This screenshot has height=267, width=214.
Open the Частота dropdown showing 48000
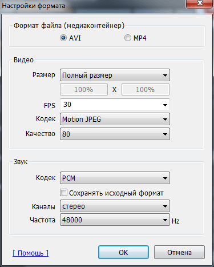click(x=115, y=220)
